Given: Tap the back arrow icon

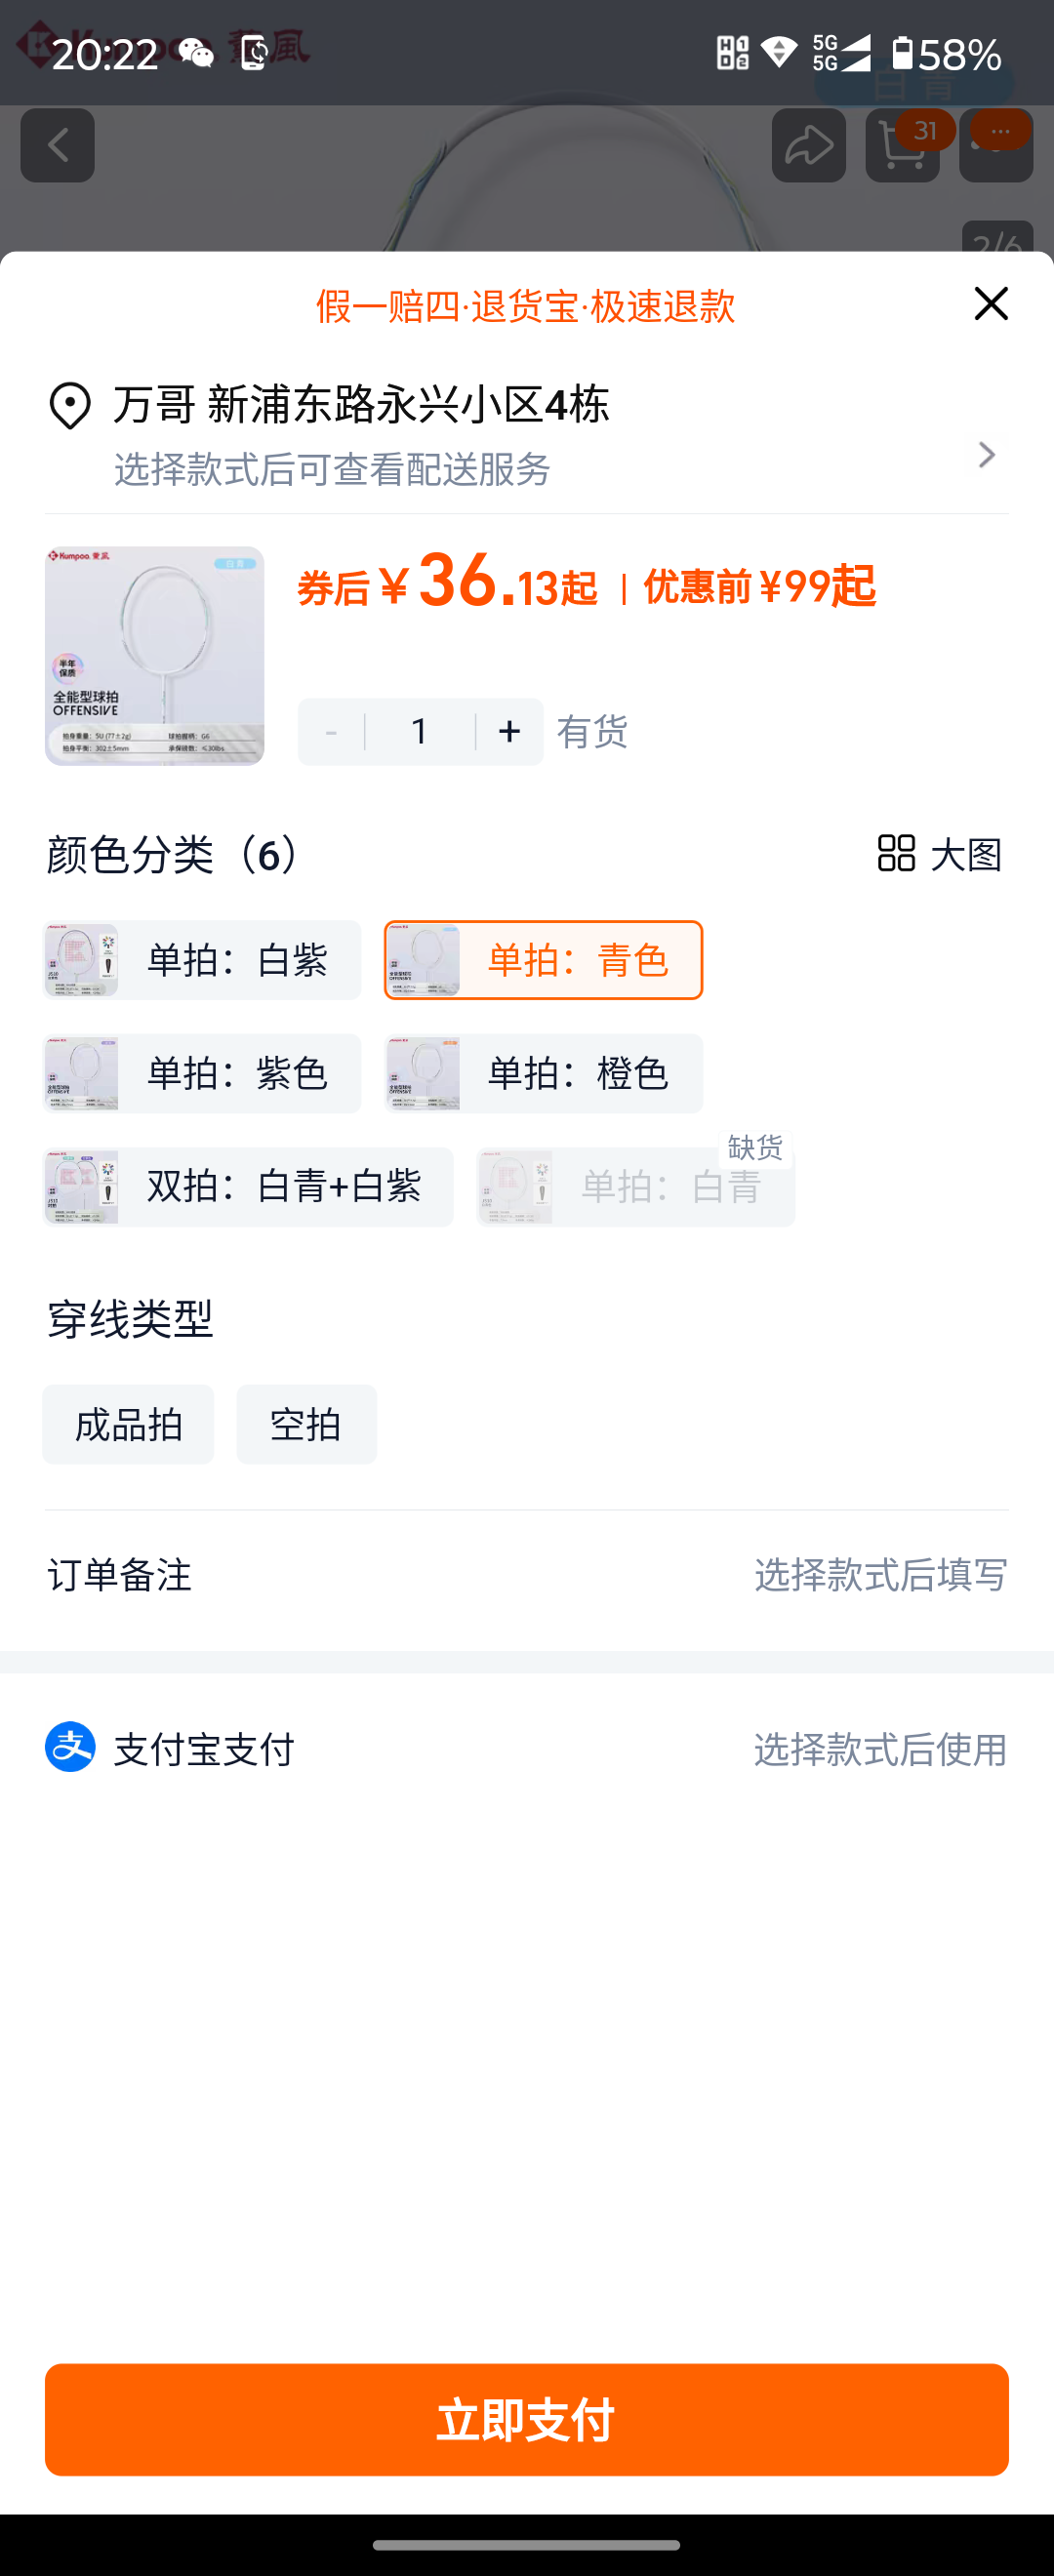Looking at the screenshot, I should click(58, 146).
